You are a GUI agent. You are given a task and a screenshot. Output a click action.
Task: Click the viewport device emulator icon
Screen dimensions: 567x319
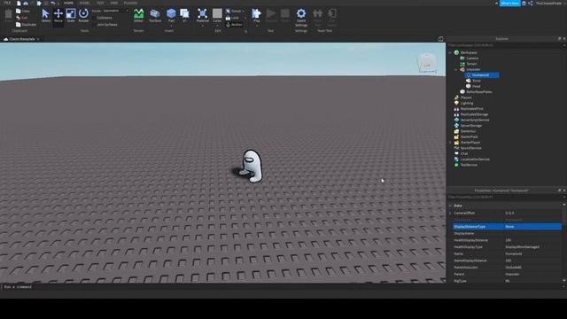click(440, 39)
